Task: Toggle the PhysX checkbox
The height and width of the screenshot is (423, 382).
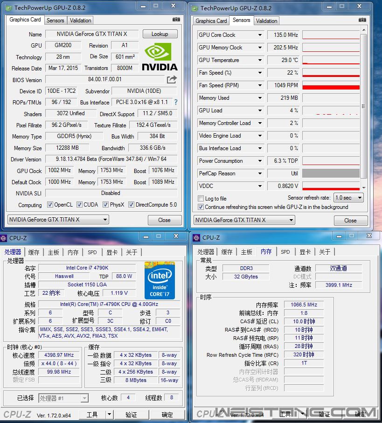Action: click(x=105, y=204)
